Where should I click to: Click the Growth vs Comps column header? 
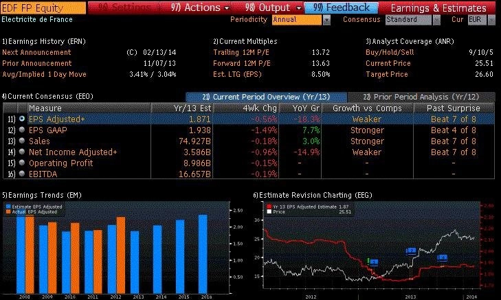[367, 108]
